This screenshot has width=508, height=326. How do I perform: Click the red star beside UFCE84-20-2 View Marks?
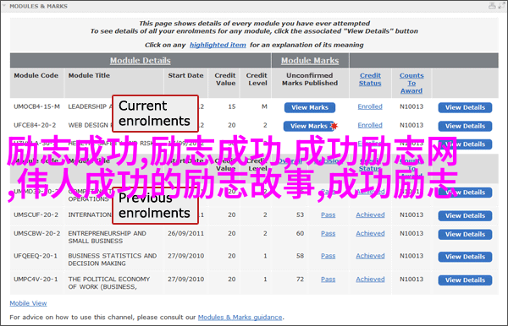pyautogui.click(x=334, y=126)
